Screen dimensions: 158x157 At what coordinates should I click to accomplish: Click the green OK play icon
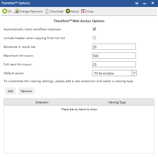(5, 11)
